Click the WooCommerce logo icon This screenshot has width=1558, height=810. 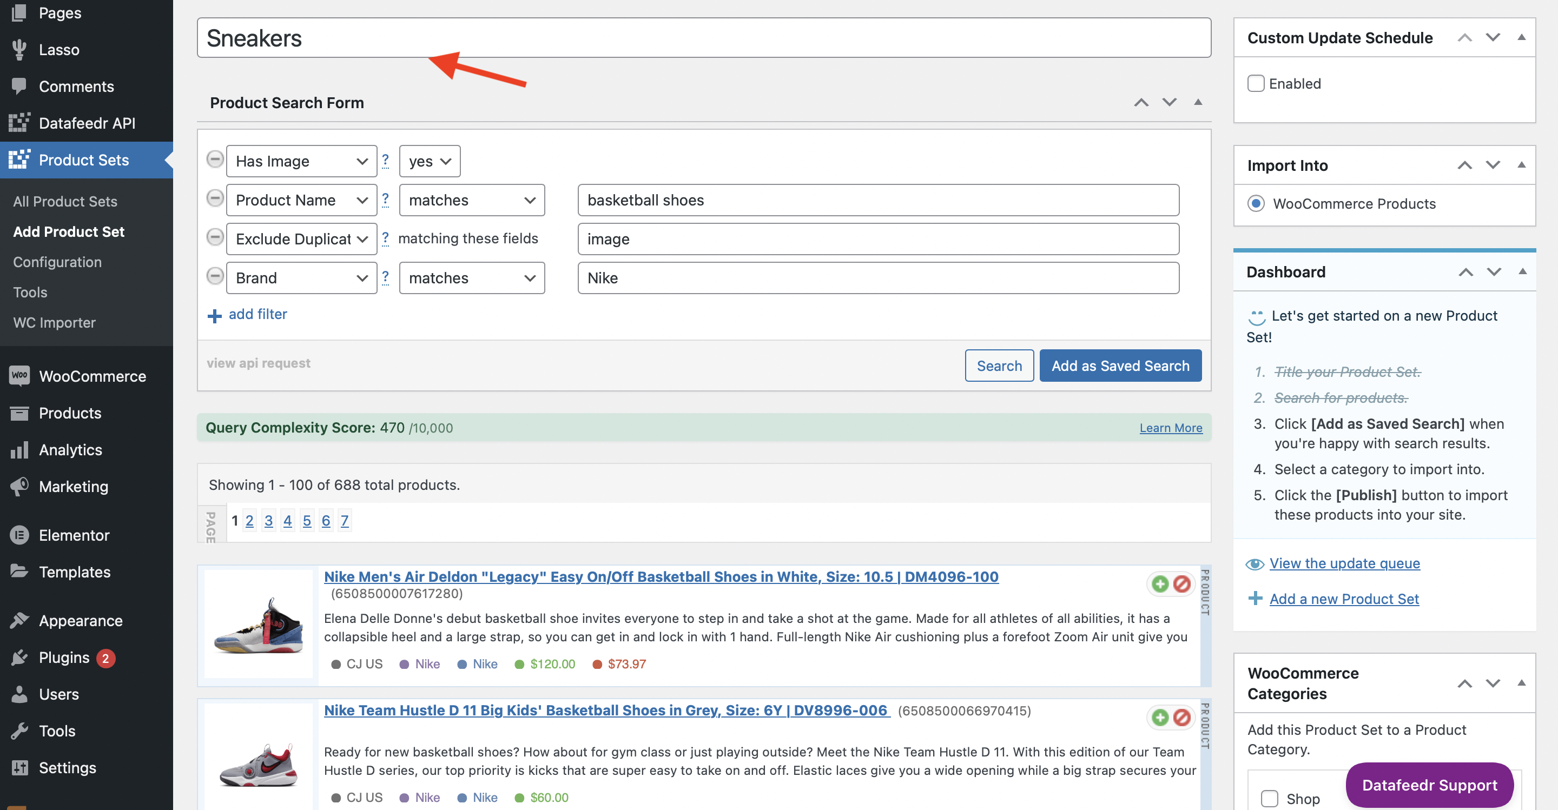coord(19,375)
